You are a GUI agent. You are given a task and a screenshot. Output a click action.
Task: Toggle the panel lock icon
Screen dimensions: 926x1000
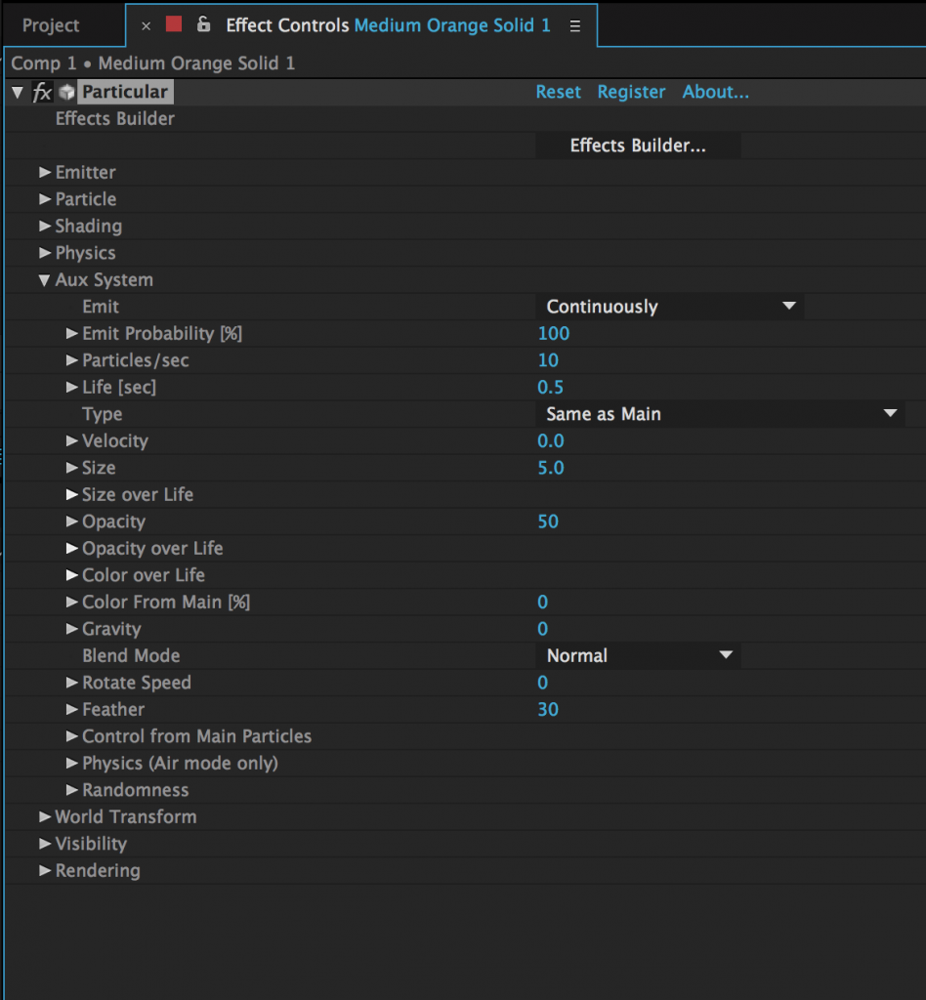(x=203, y=24)
